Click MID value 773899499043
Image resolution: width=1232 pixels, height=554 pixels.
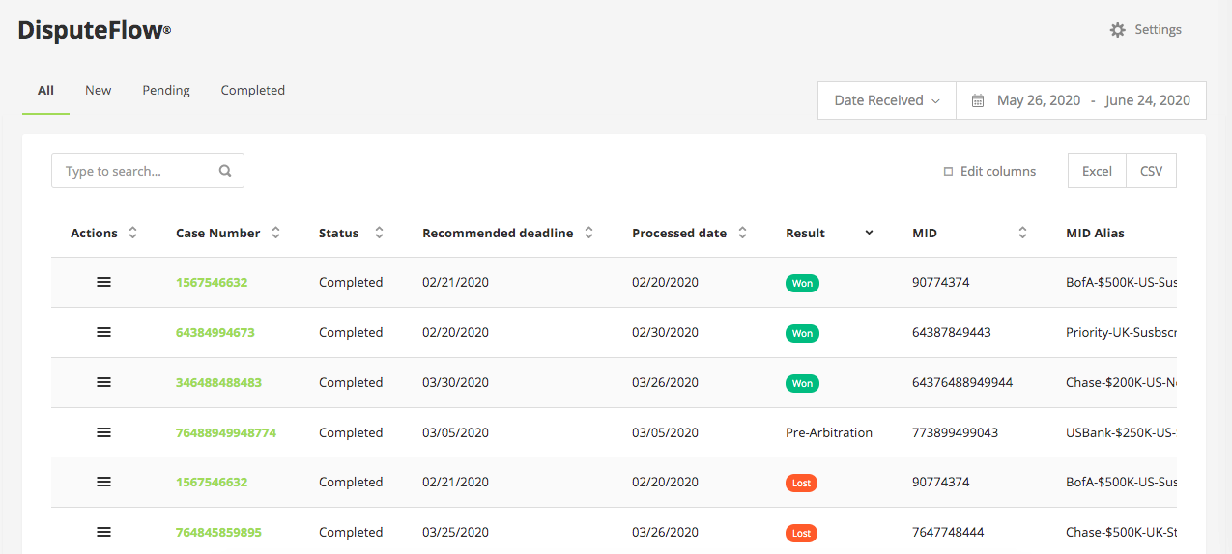pos(955,432)
